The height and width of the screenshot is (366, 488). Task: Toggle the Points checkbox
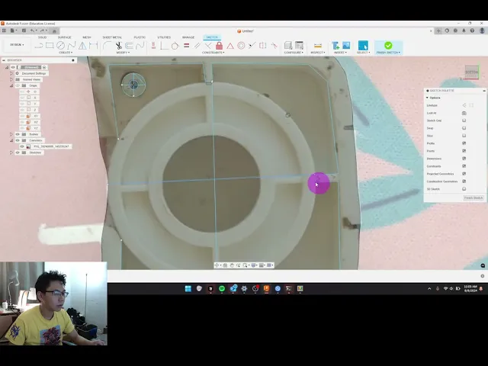464,151
